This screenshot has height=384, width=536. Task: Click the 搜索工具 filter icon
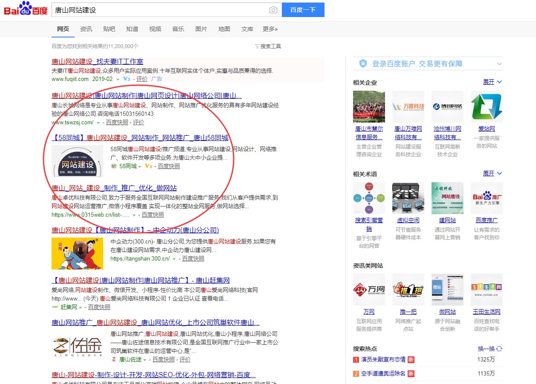click(257, 46)
